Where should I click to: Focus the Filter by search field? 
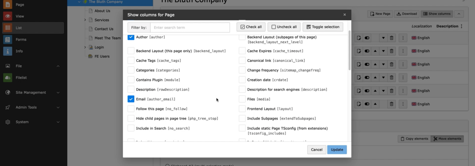point(190,27)
